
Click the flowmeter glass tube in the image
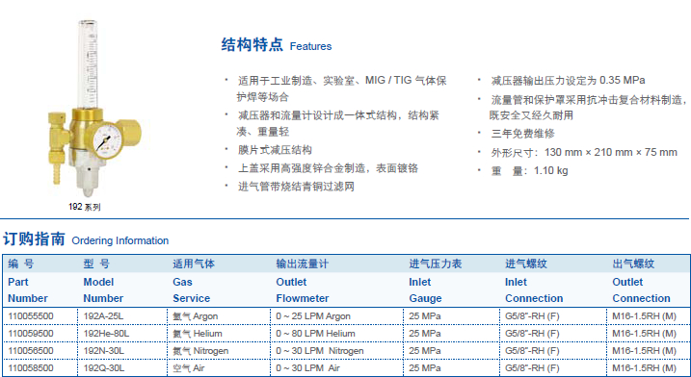pos(88,64)
